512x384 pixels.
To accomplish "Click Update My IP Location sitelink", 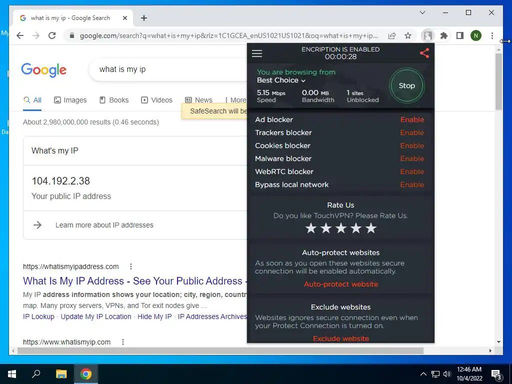I will (x=96, y=316).
